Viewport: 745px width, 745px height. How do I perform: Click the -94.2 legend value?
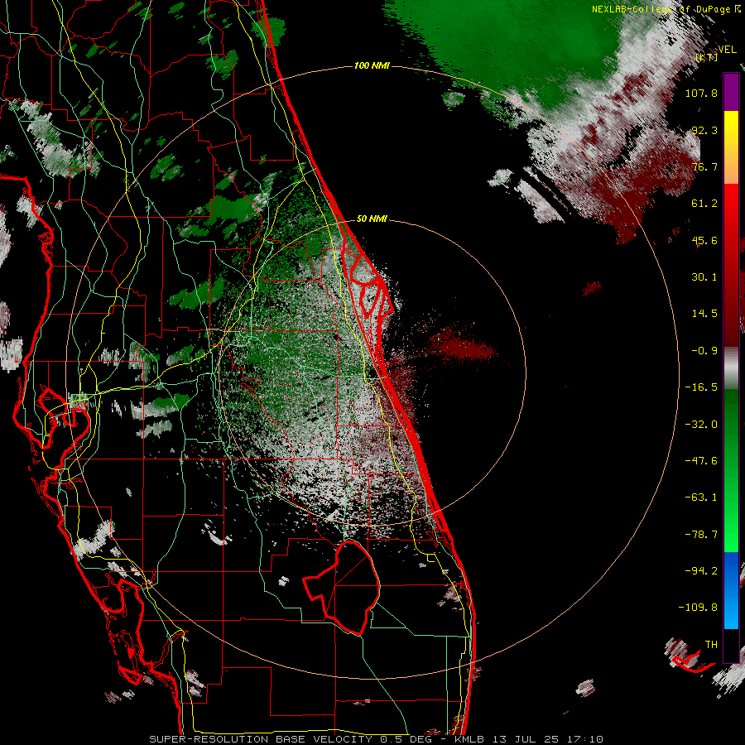click(701, 571)
